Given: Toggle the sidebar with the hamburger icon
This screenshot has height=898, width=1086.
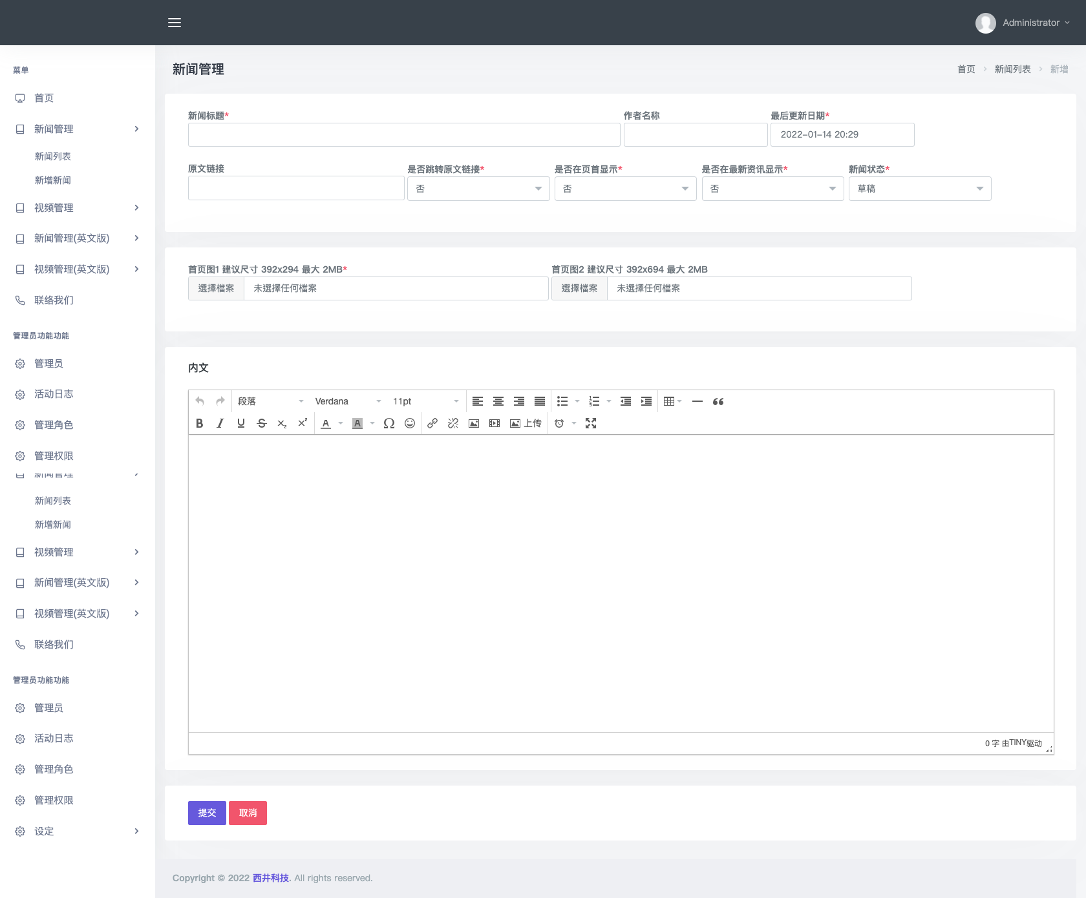Looking at the screenshot, I should [x=175, y=23].
